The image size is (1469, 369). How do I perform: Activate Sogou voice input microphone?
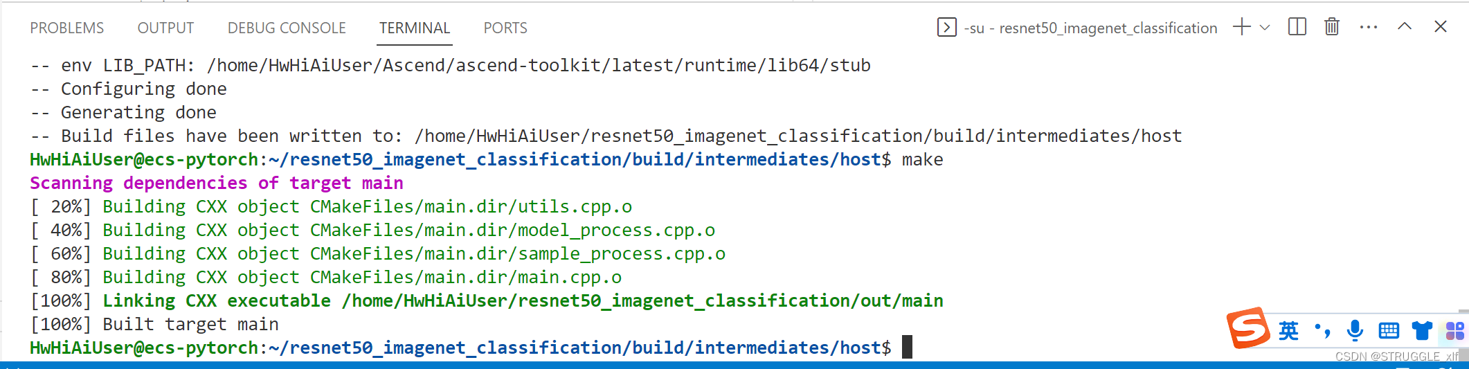point(1355,331)
